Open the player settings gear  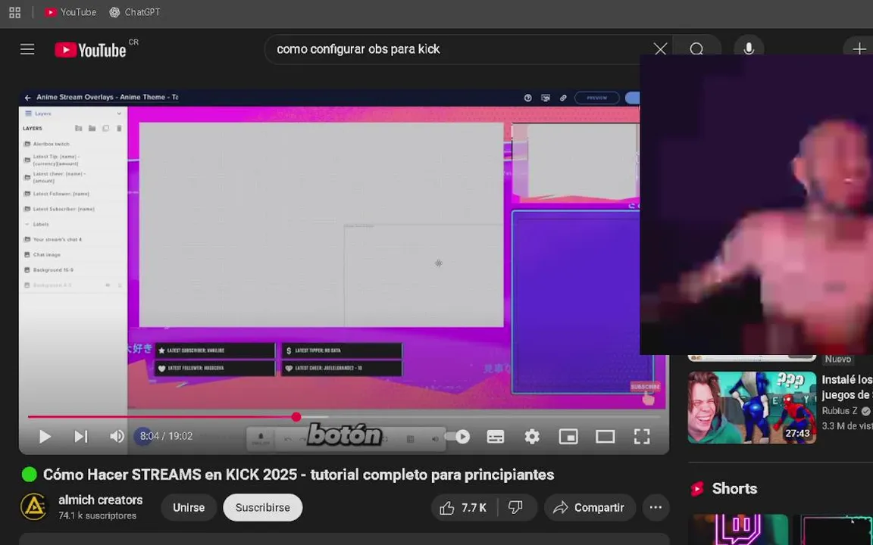pos(532,437)
